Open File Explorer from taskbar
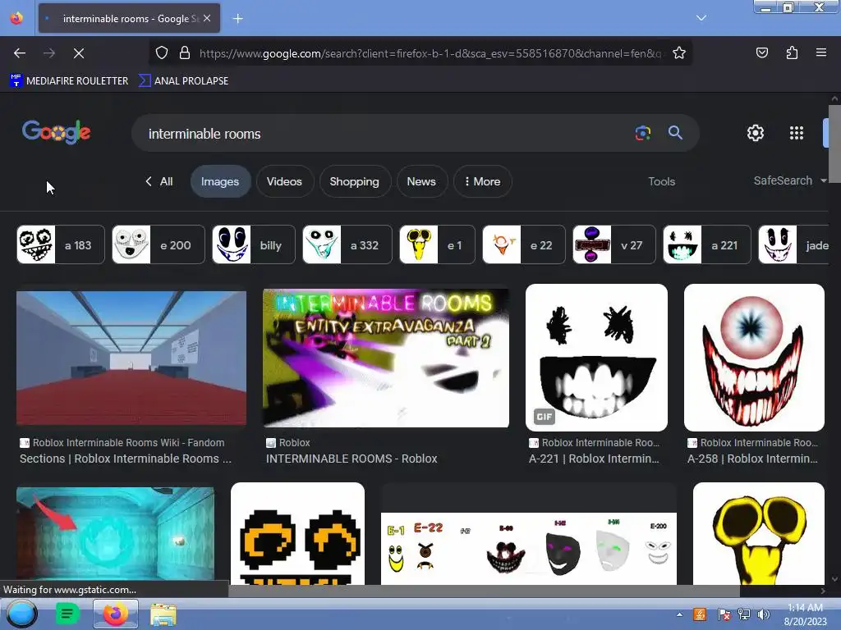This screenshot has width=841, height=630. (x=163, y=614)
